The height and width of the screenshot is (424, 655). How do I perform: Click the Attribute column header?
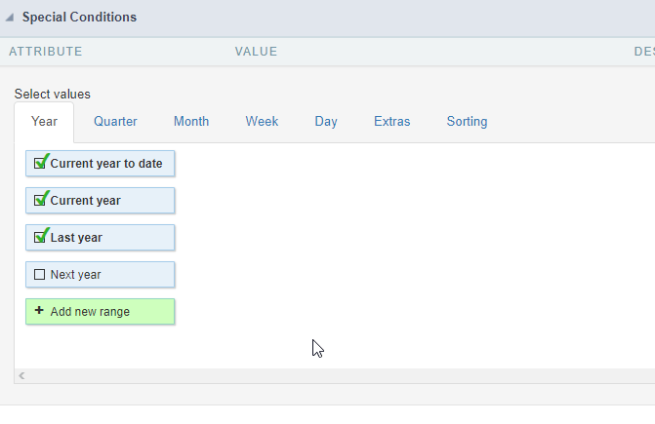click(x=46, y=52)
